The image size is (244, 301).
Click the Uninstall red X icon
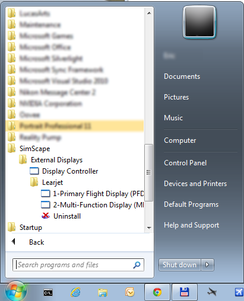(46, 216)
